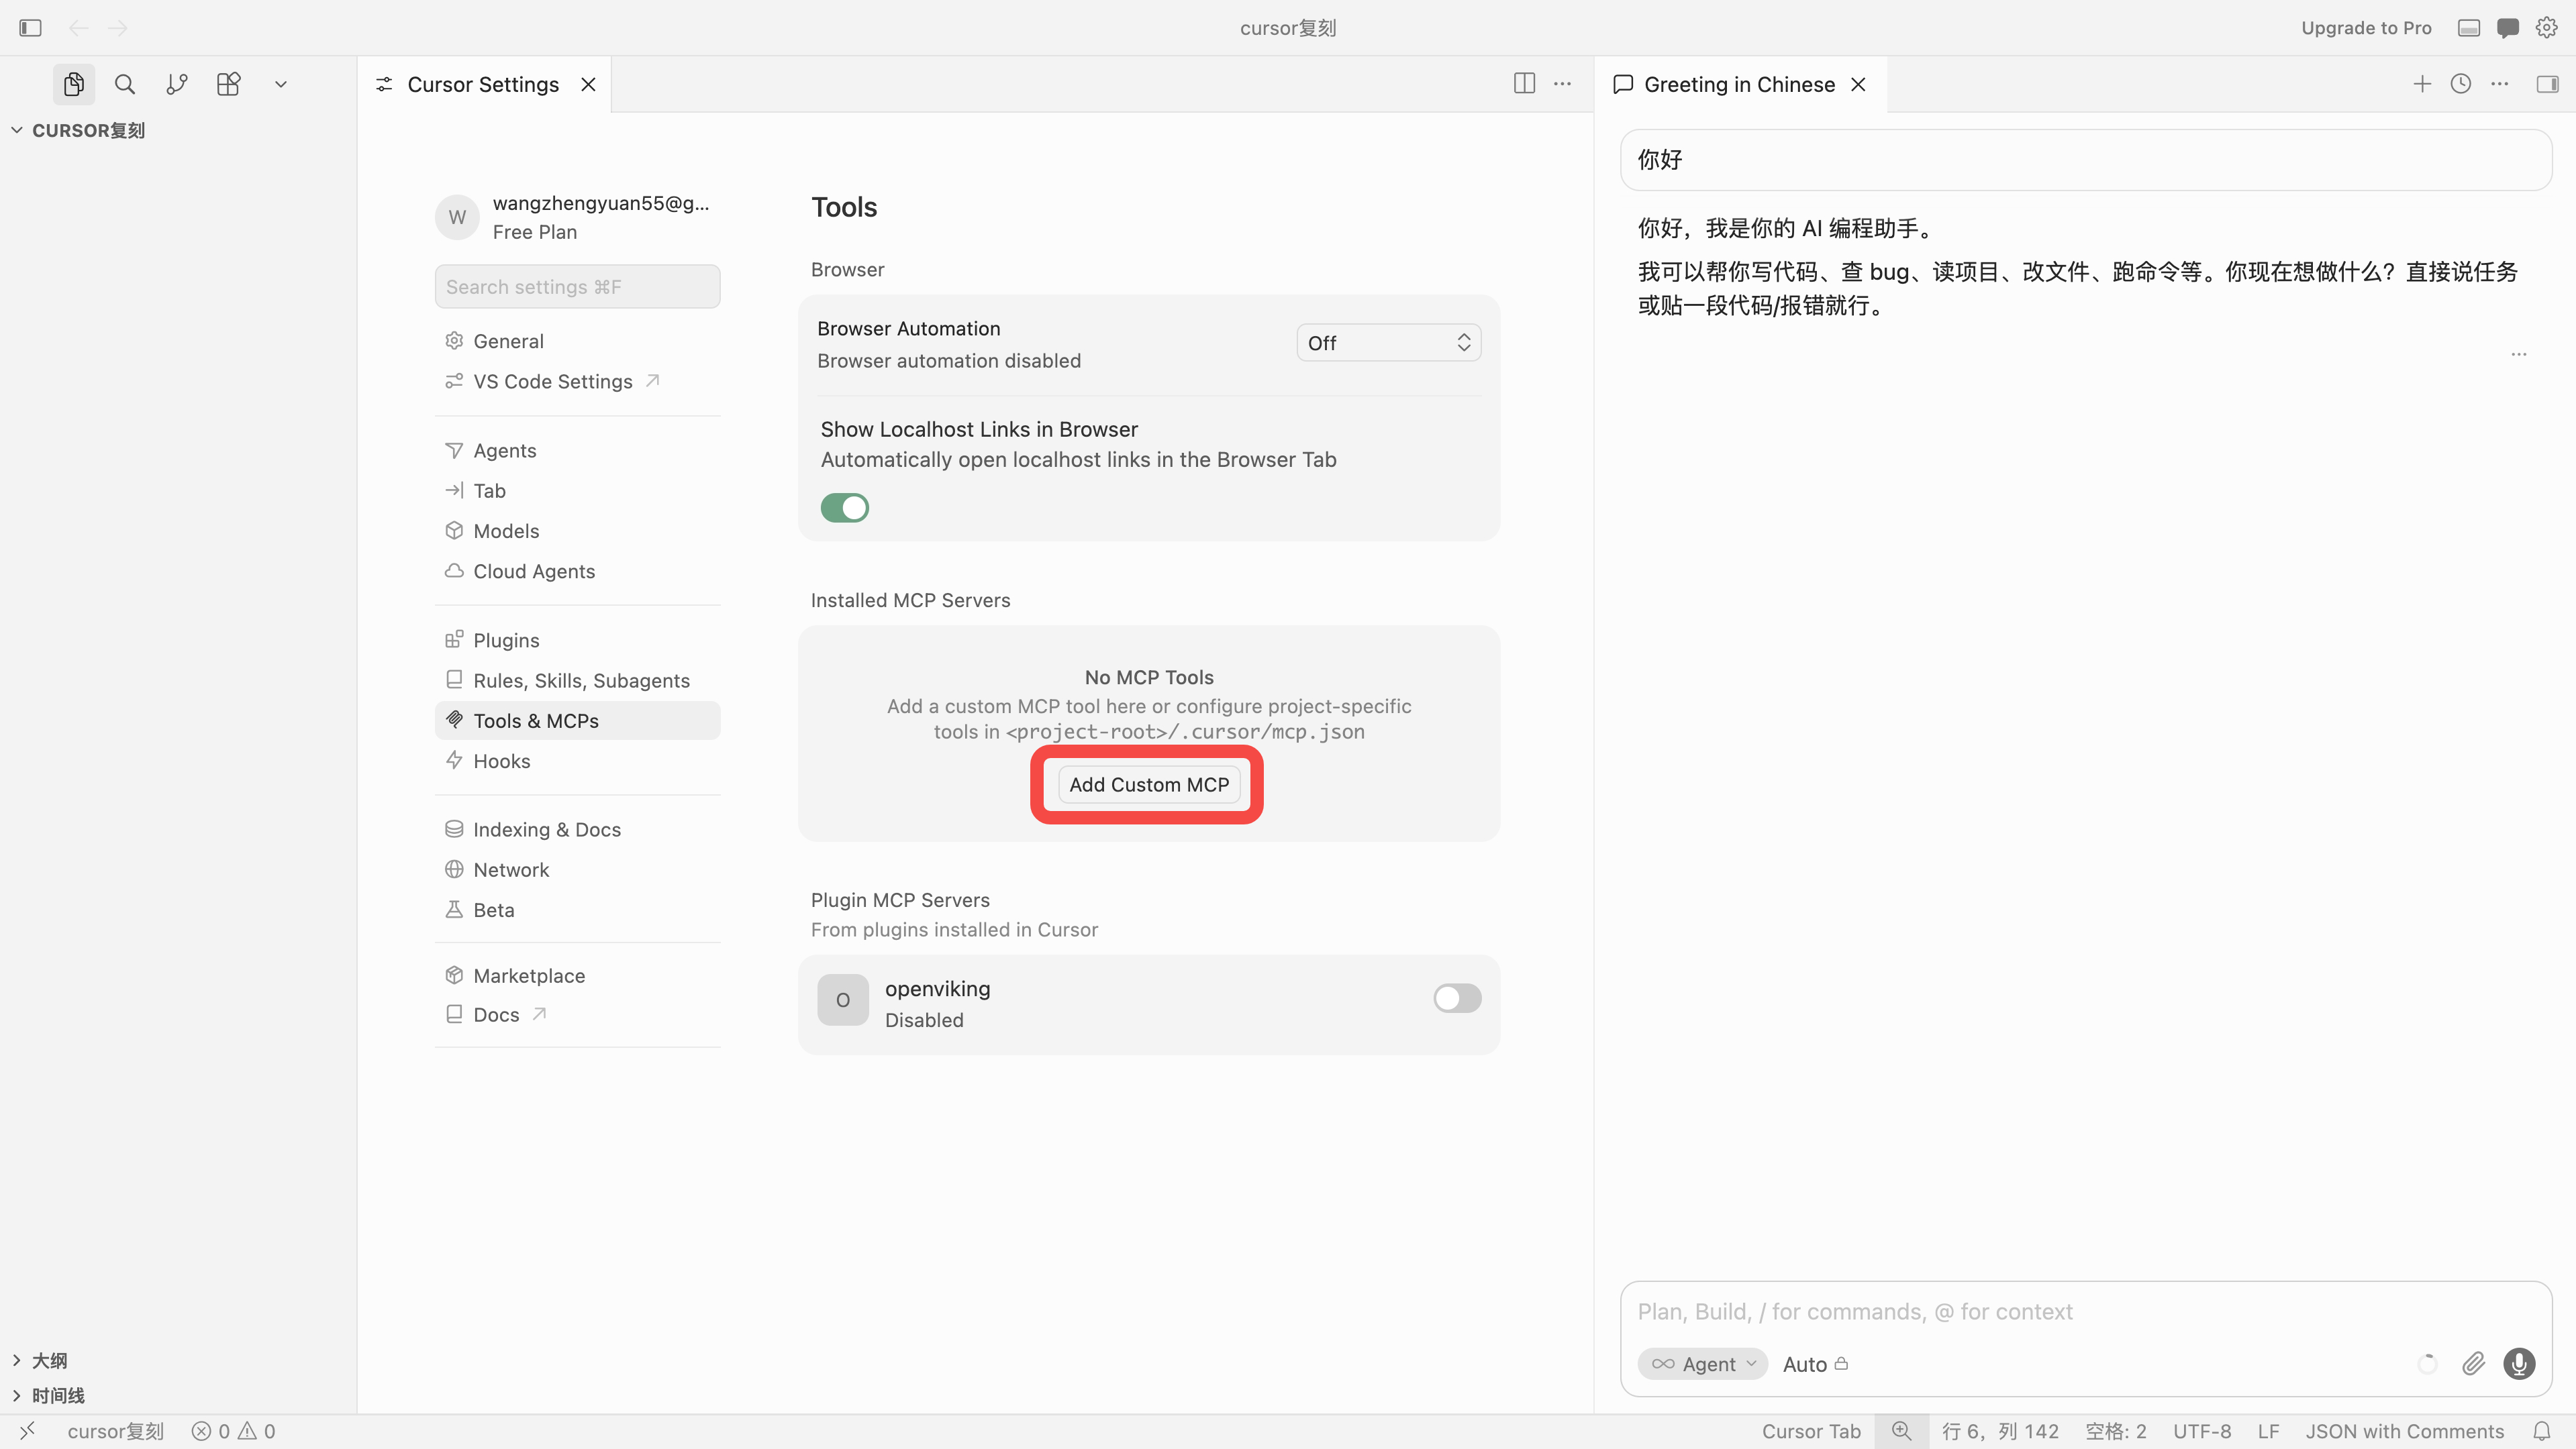Open Agents settings
Image resolution: width=2576 pixels, height=1449 pixels.
577,451
